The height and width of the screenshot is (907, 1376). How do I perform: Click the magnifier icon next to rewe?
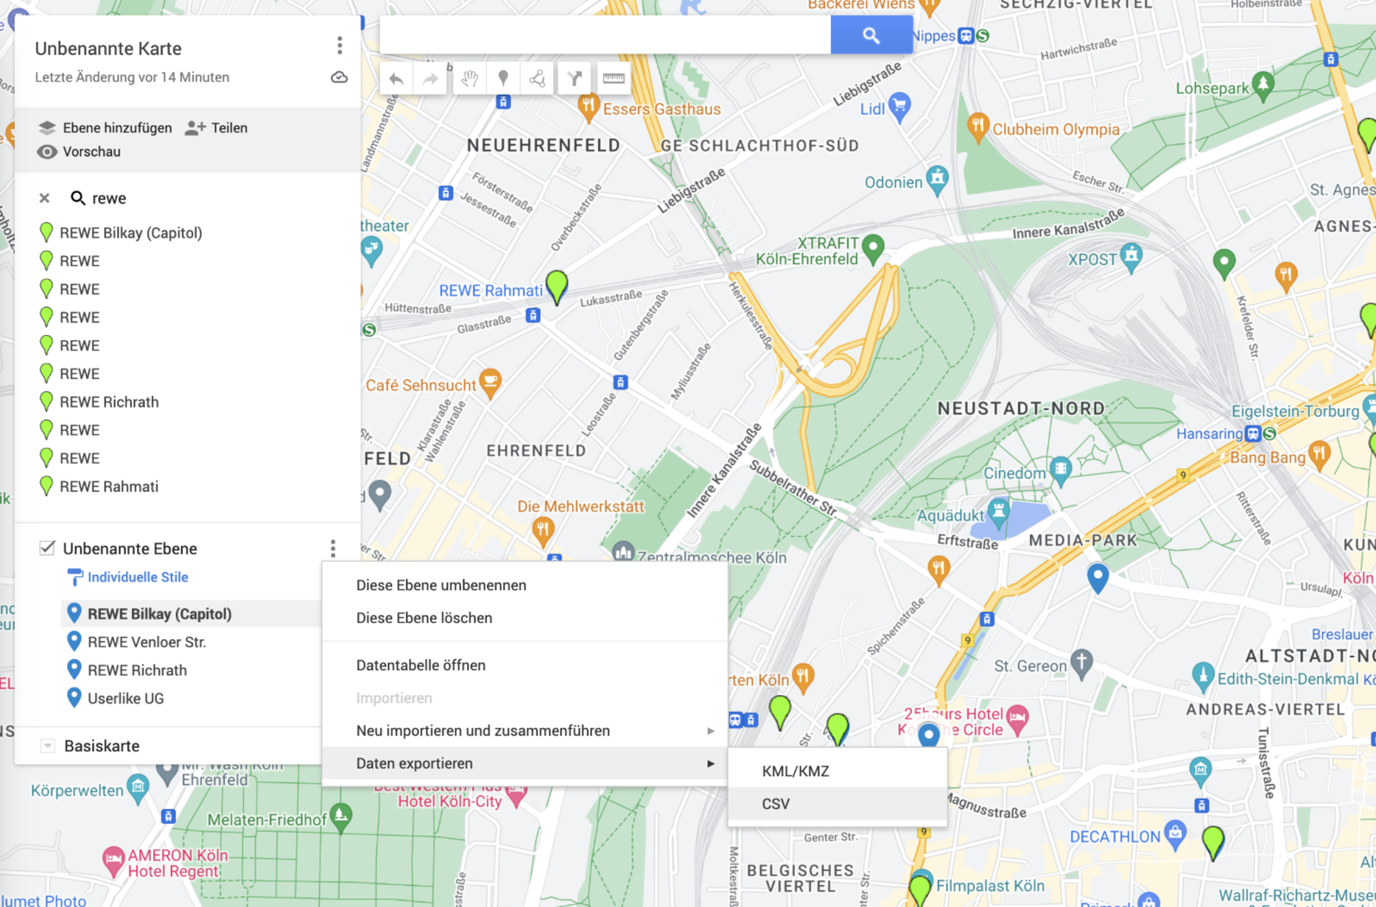point(77,198)
